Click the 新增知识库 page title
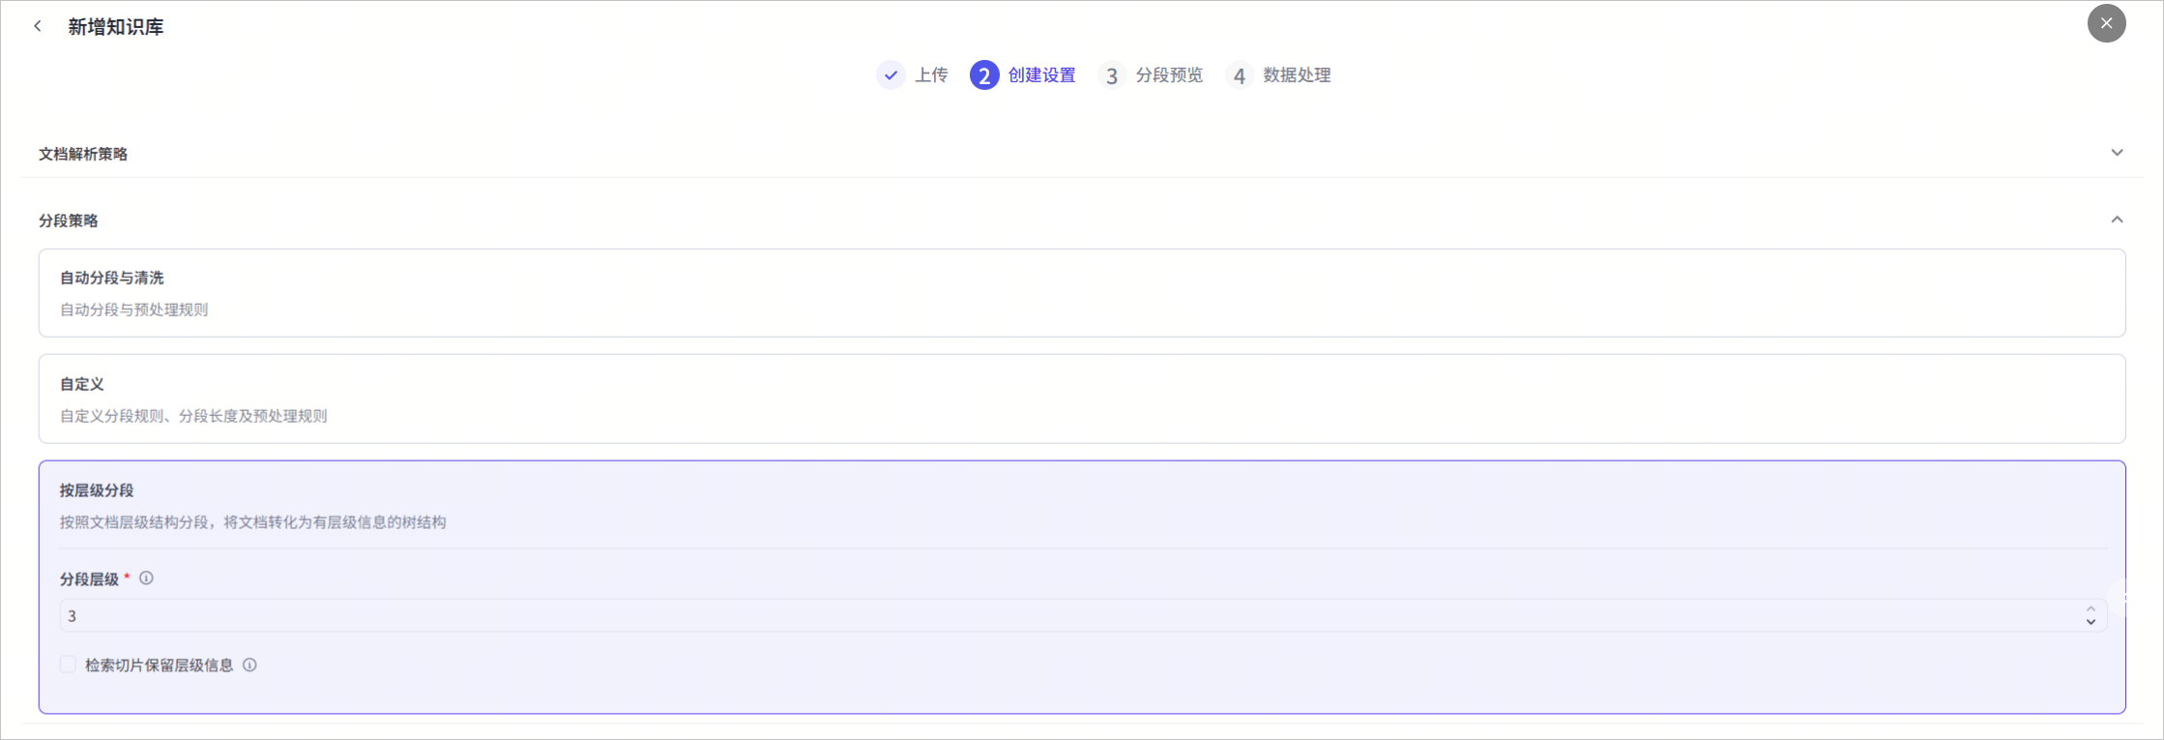This screenshot has width=2164, height=740. 116,27
